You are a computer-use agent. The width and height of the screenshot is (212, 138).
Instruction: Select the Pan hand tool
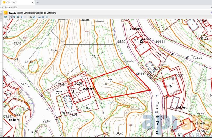click(x=11, y=17)
